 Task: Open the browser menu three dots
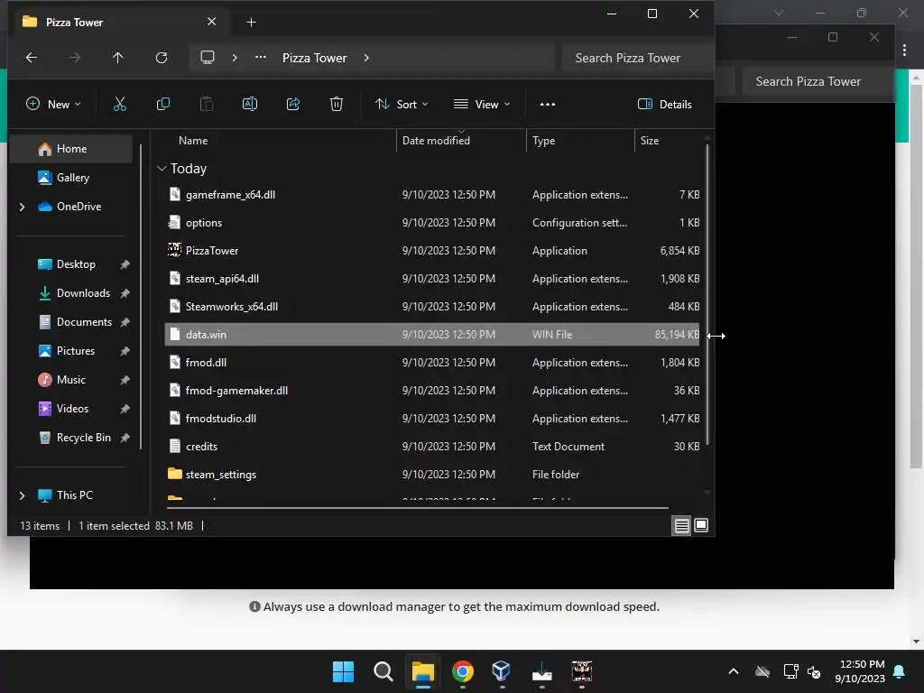click(904, 51)
